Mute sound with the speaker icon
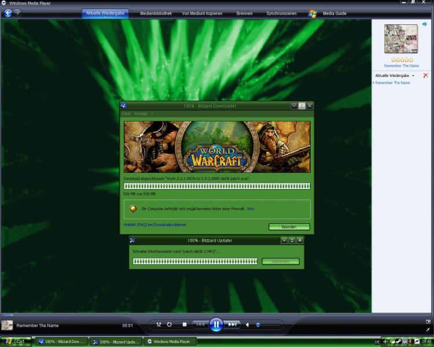This screenshot has width=434, height=347. pos(248,325)
